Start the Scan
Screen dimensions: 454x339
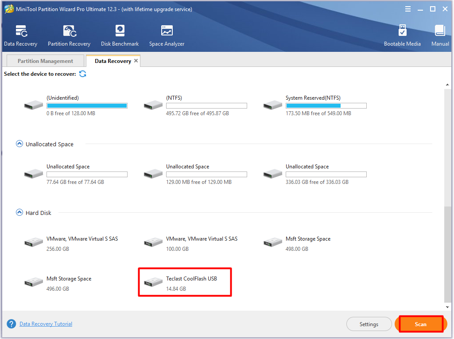421,324
